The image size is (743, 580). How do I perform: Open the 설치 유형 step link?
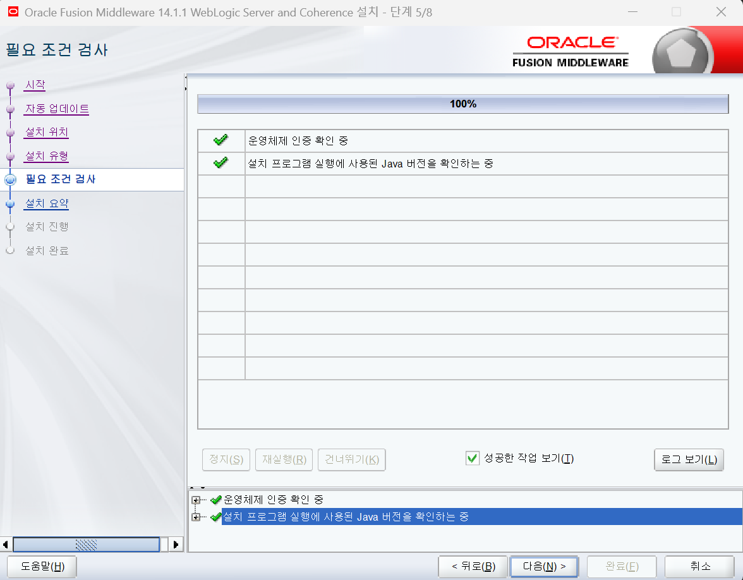coord(47,156)
